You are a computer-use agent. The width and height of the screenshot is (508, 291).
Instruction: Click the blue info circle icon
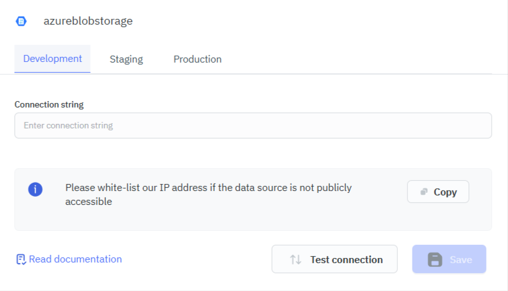pos(35,189)
